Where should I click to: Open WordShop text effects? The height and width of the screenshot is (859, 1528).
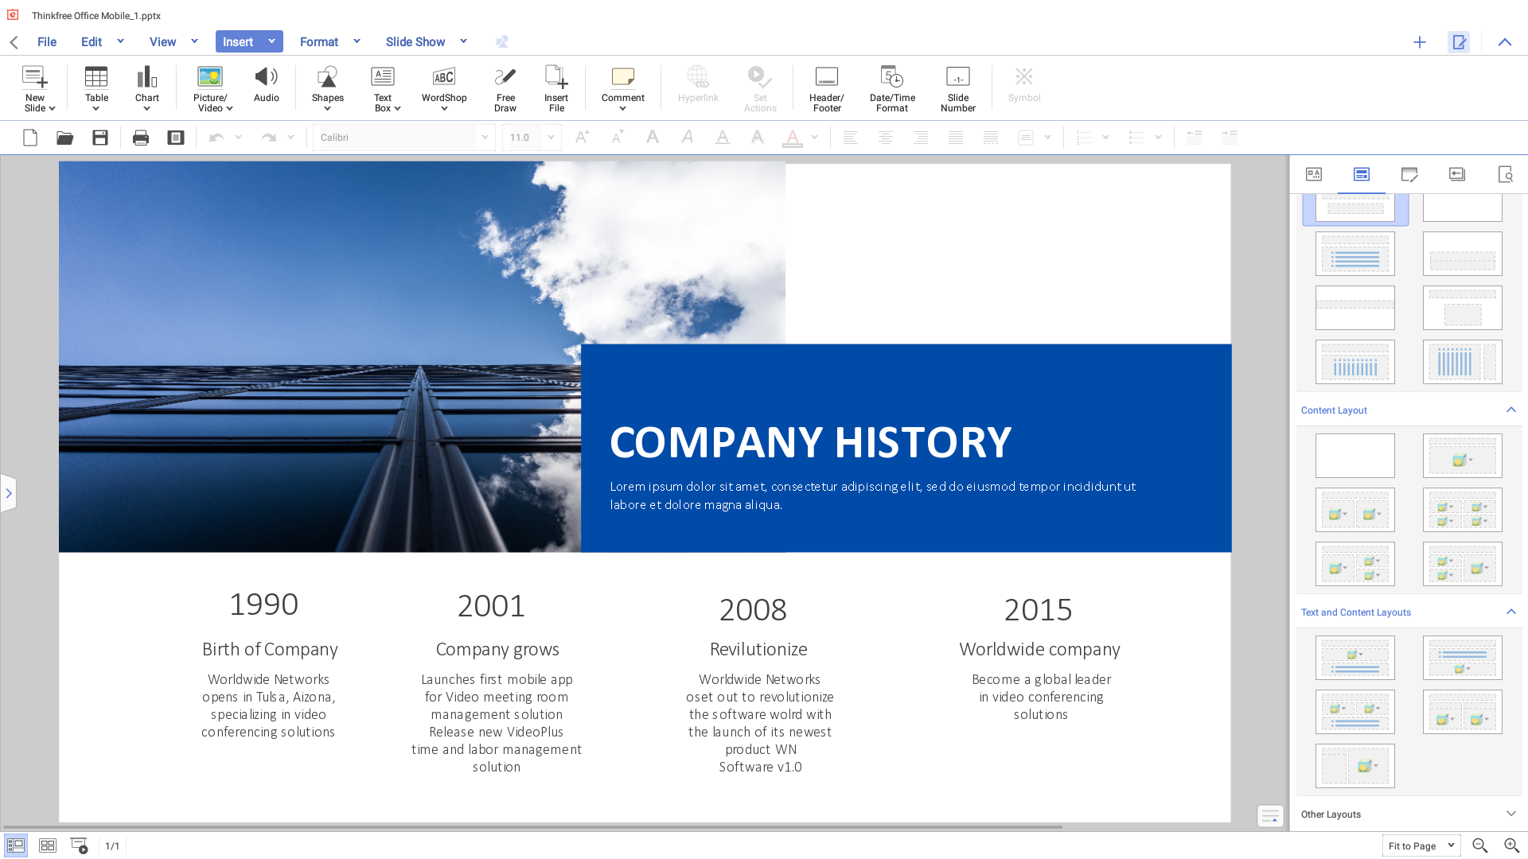click(444, 88)
